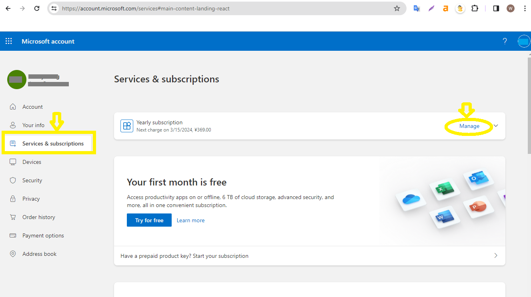Go to Devices section
Screen dimensions: 531x297
[x=32, y=162]
